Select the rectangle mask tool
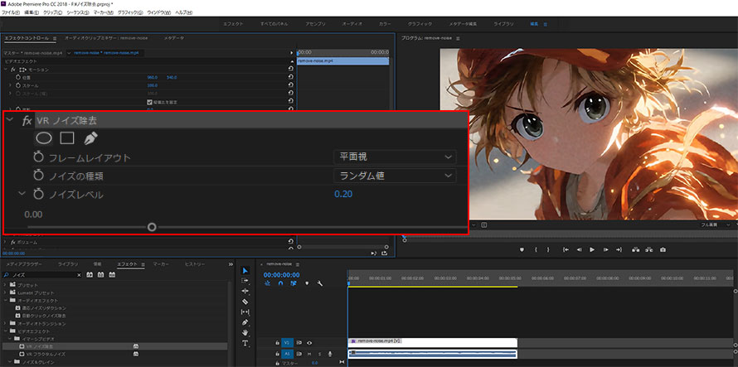The width and height of the screenshot is (738, 367). [67, 138]
